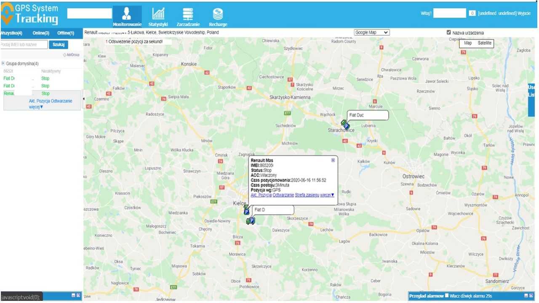Select the Renault device row
Image resolution: width=539 pixels, height=303 pixels.
point(41,93)
